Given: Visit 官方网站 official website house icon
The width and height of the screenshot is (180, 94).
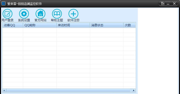Looking at the screenshot, I should [40, 14].
